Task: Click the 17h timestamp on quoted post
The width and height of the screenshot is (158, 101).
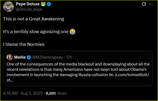Action: (x=69, y=57)
